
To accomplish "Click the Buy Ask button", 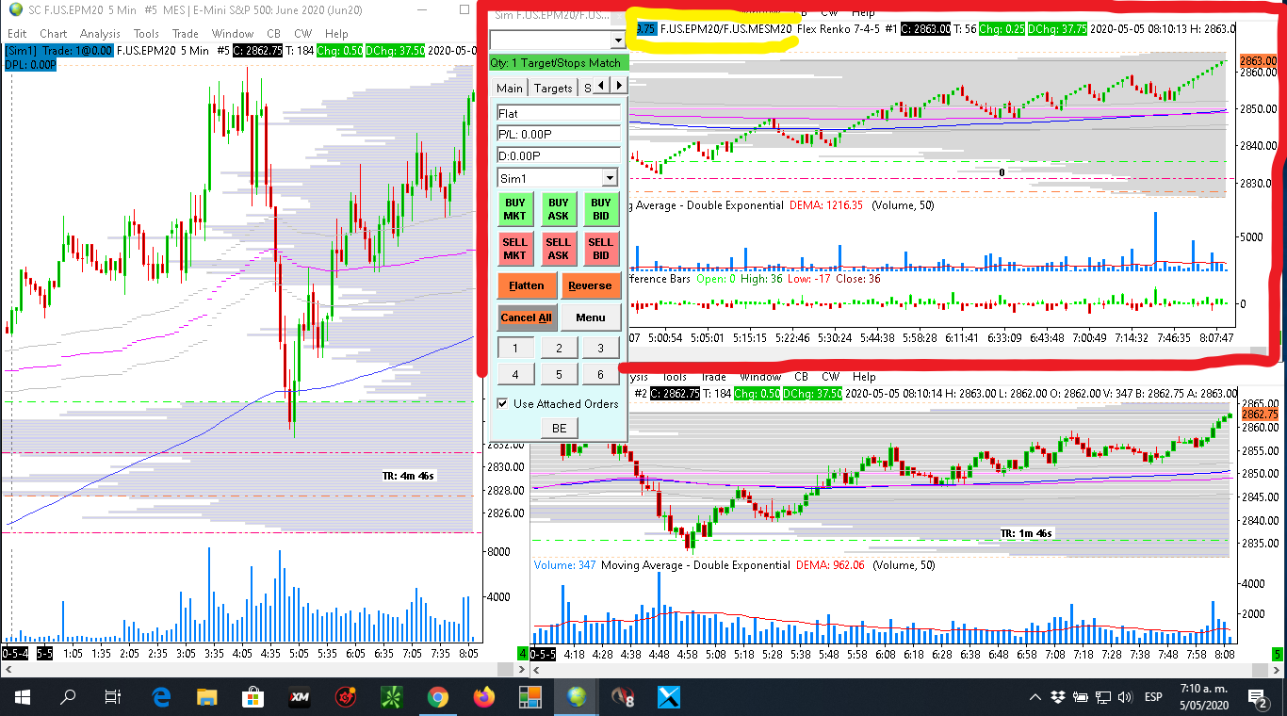I will tap(559, 209).
